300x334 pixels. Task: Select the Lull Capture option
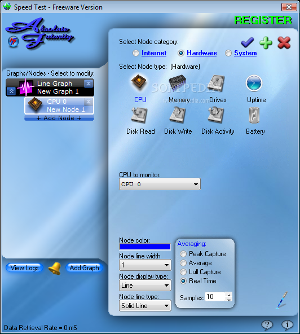183,272
